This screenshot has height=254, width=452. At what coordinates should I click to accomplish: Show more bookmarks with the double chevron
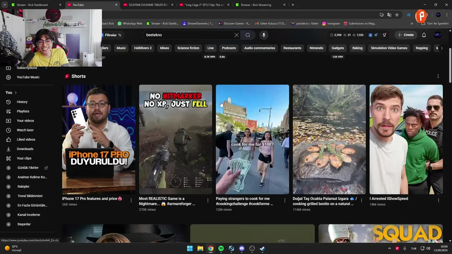(412, 24)
